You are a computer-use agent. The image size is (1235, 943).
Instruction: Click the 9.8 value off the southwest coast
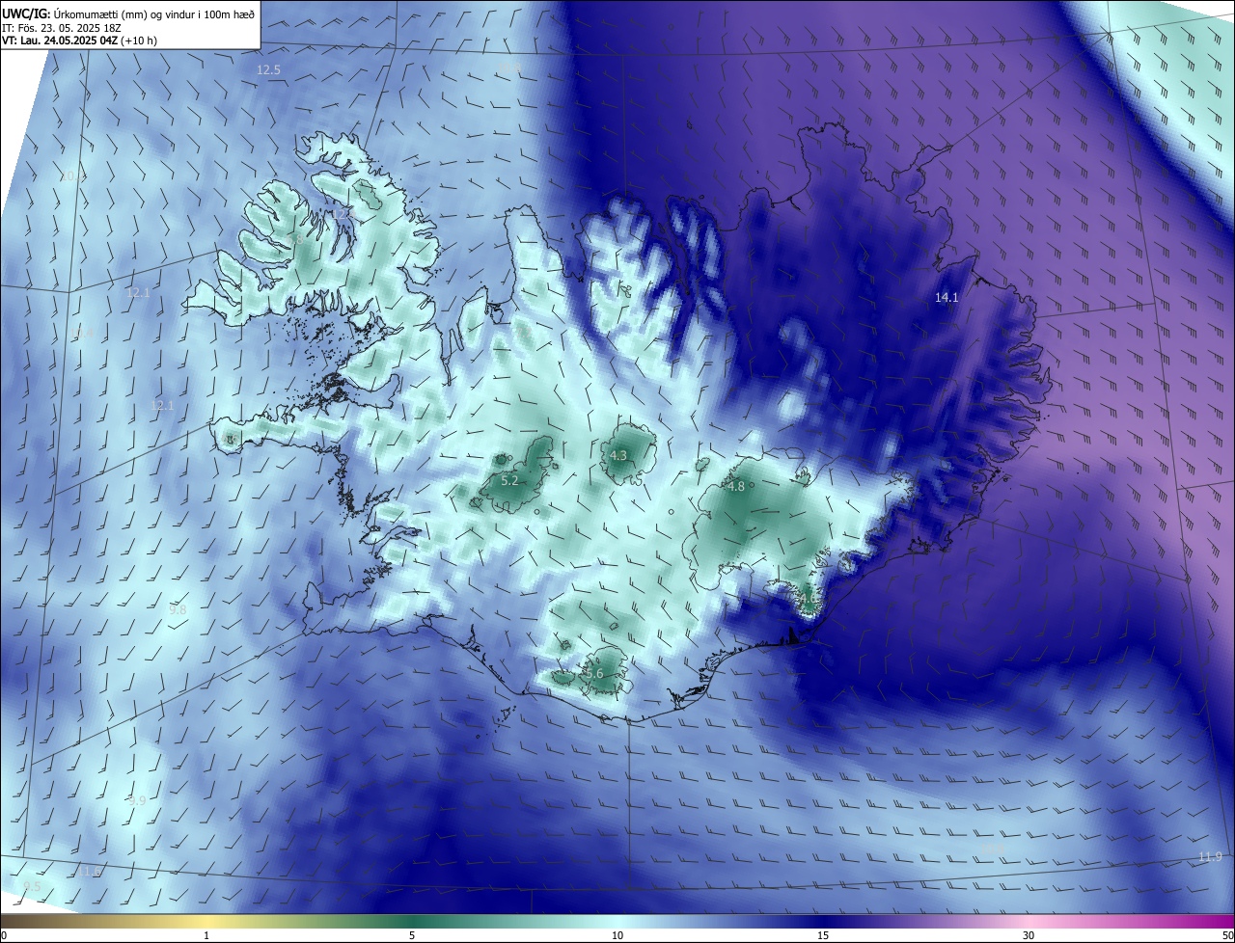tap(178, 610)
